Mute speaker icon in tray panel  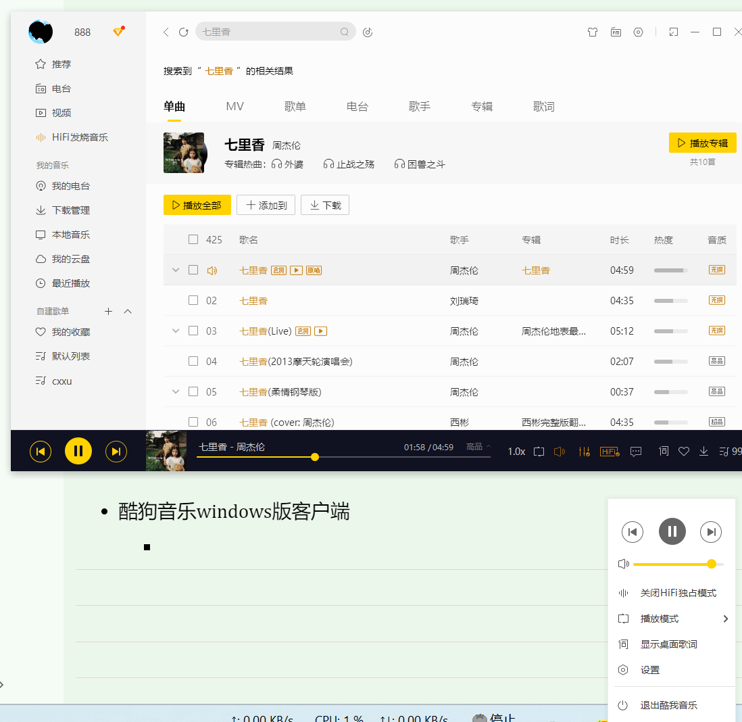(623, 564)
